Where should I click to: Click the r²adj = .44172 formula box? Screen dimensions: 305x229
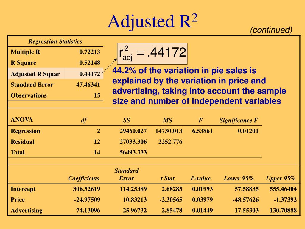coord(152,54)
